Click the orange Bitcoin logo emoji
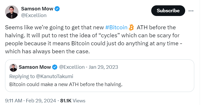The image size is (202, 105). pos(131,27)
